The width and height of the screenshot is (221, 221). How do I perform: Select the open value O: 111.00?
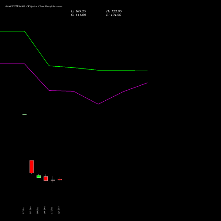click(x=78, y=15)
